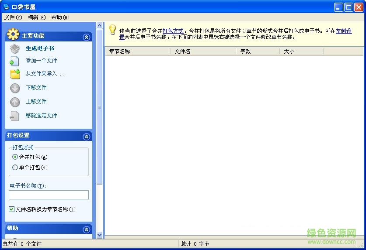Click the 生成电子书 text link

click(x=40, y=48)
